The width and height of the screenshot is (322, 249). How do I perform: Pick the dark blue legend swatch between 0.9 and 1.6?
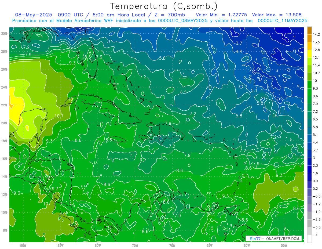[309, 177]
